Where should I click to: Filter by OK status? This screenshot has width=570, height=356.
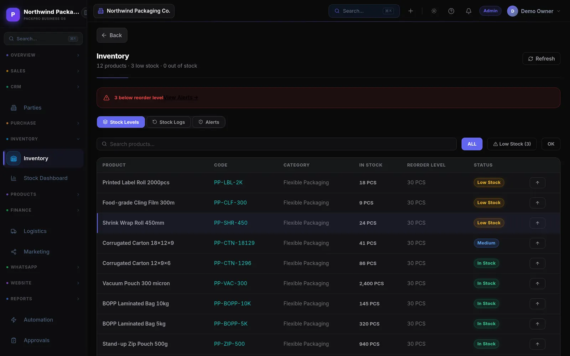click(551, 144)
